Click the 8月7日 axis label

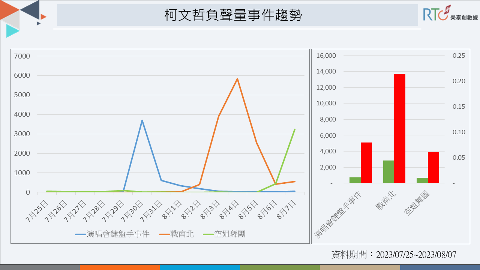287,210
